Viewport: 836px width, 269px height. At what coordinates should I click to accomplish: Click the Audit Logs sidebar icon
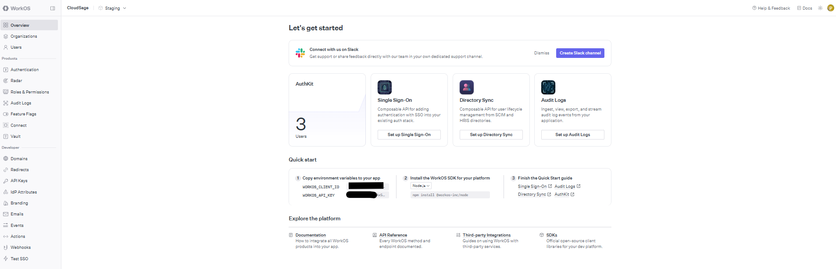[x=6, y=103]
